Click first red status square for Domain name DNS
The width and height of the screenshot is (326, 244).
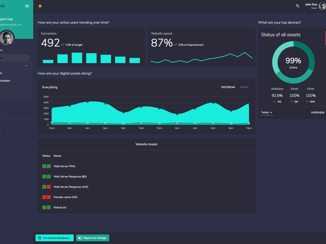(x=44, y=197)
